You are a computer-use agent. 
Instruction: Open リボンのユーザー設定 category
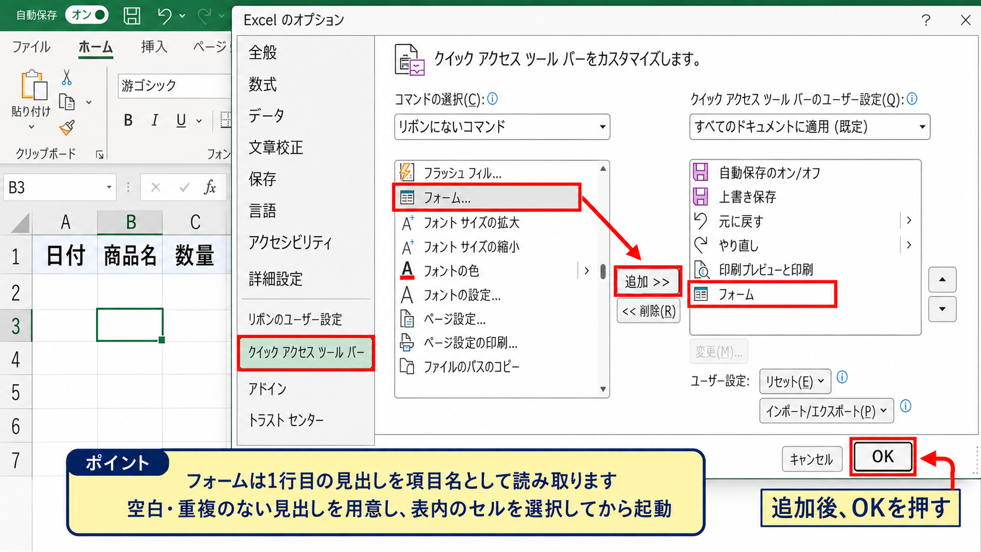point(295,320)
